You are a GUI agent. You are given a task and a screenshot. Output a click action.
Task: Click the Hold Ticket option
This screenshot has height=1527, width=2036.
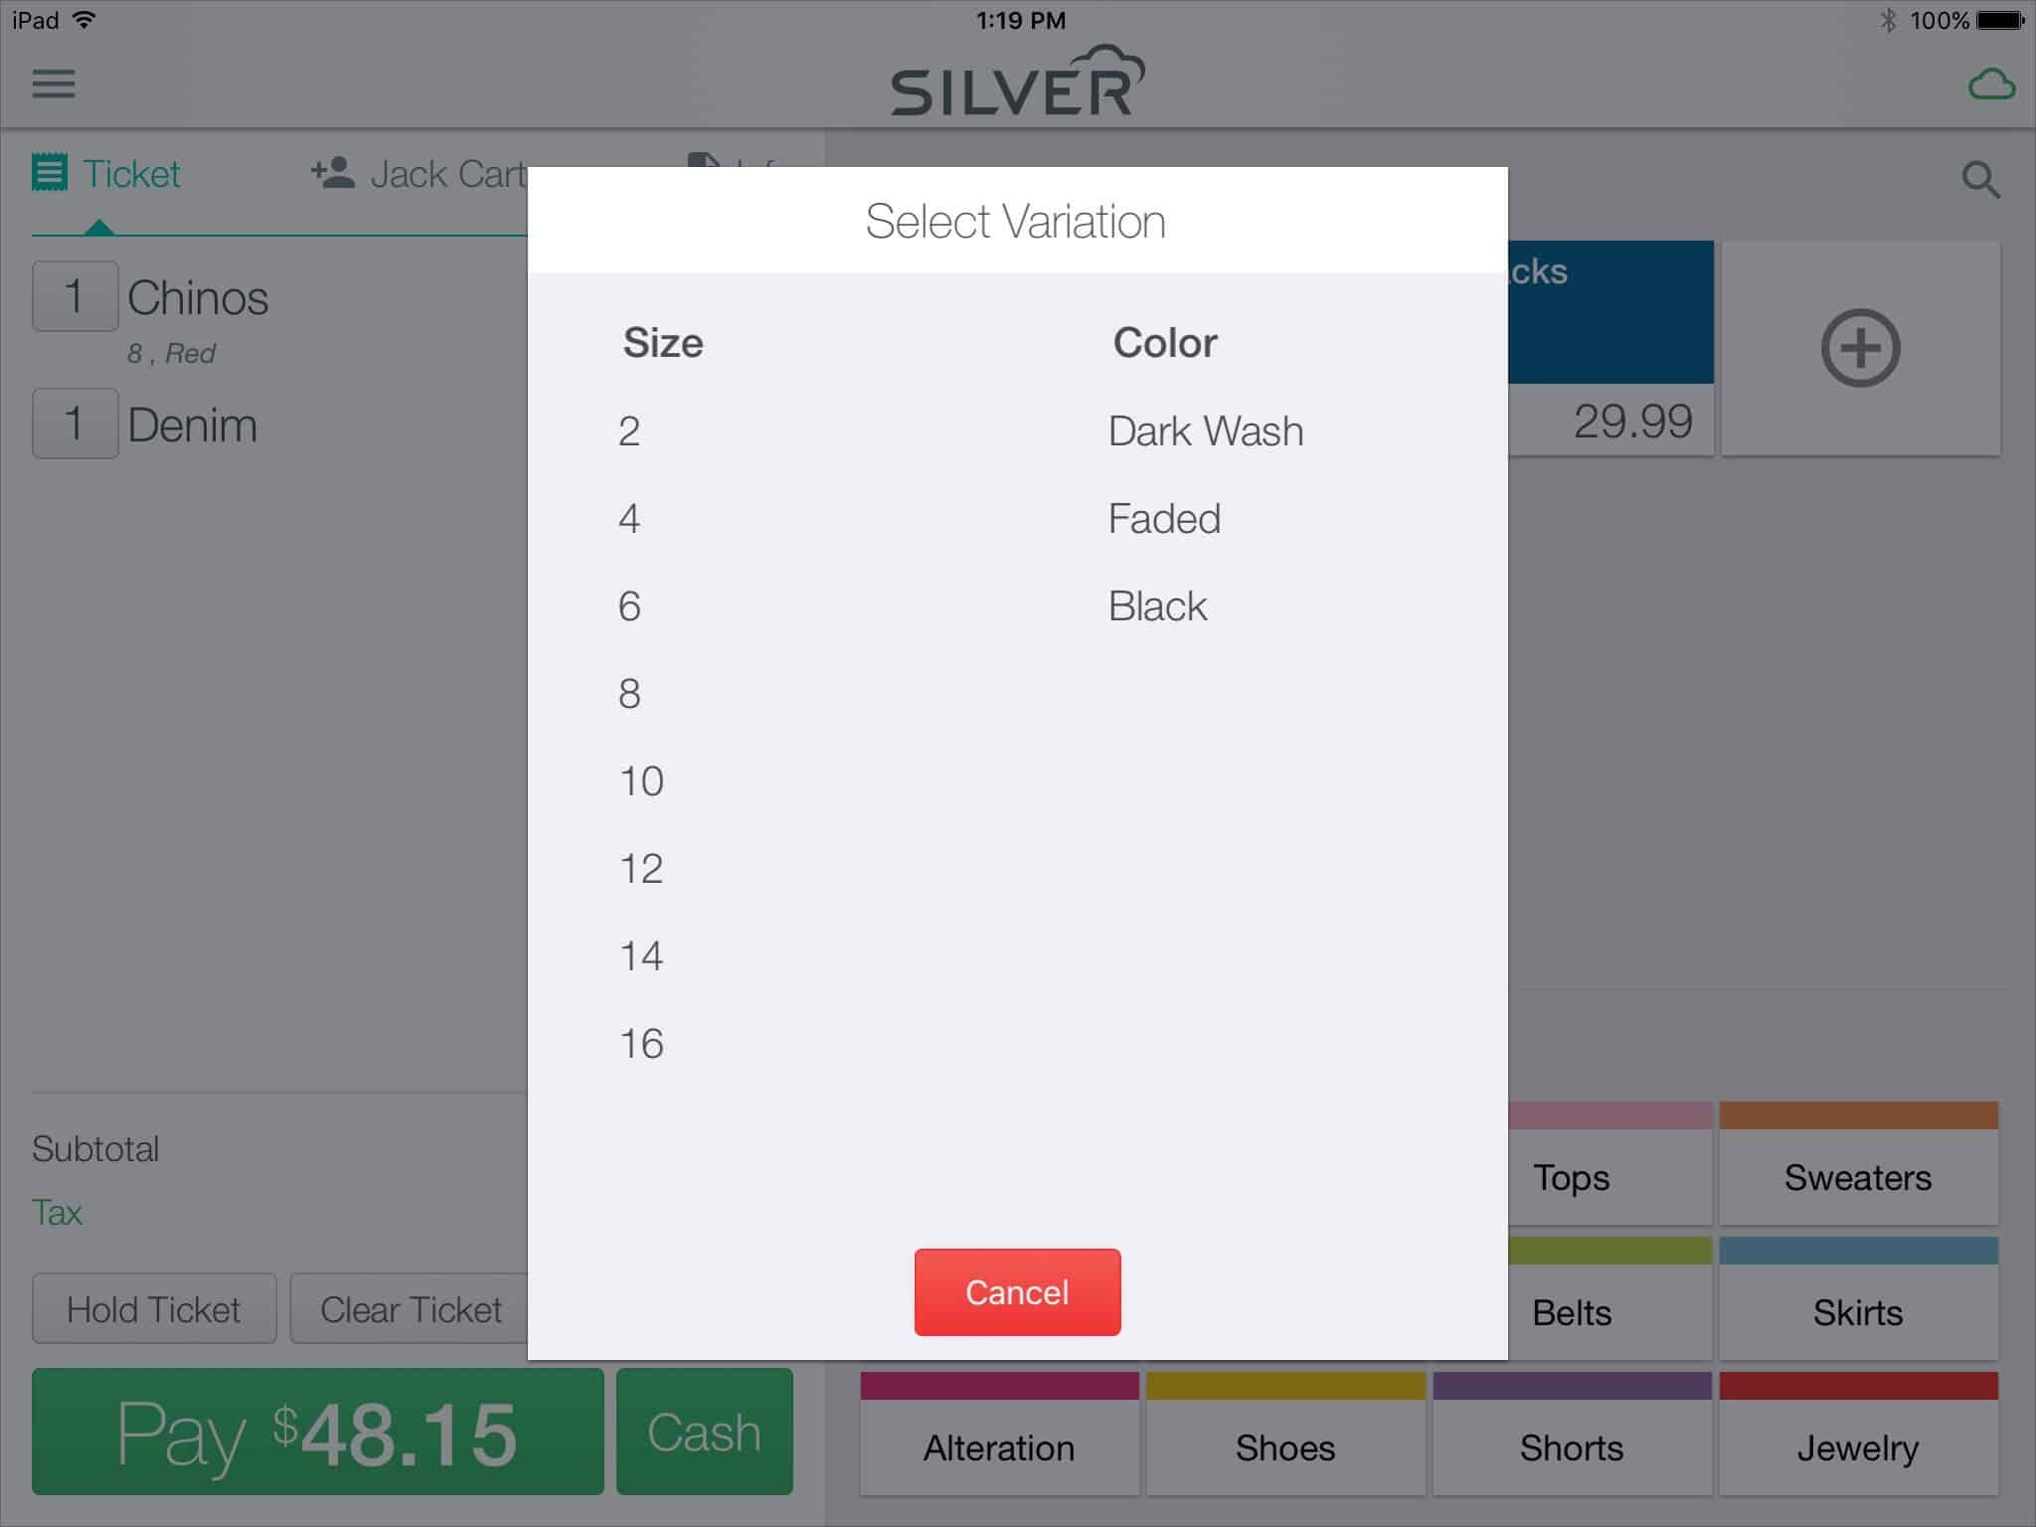coord(154,1309)
